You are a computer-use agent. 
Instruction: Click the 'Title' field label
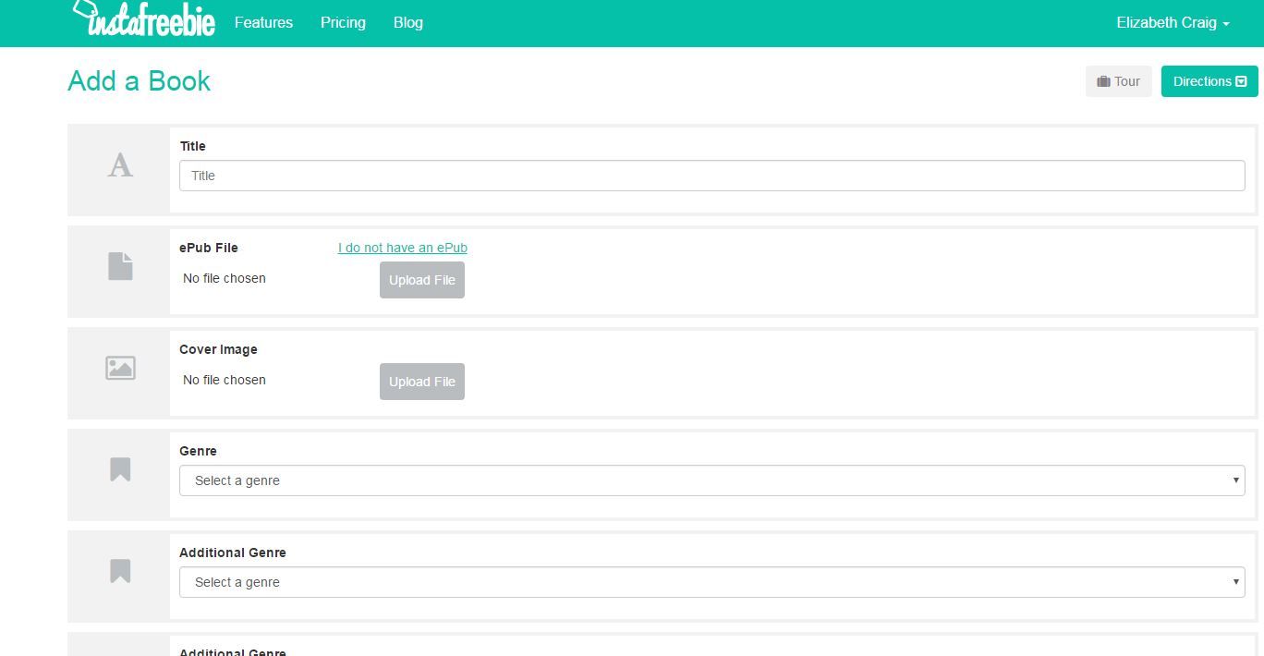[193, 146]
